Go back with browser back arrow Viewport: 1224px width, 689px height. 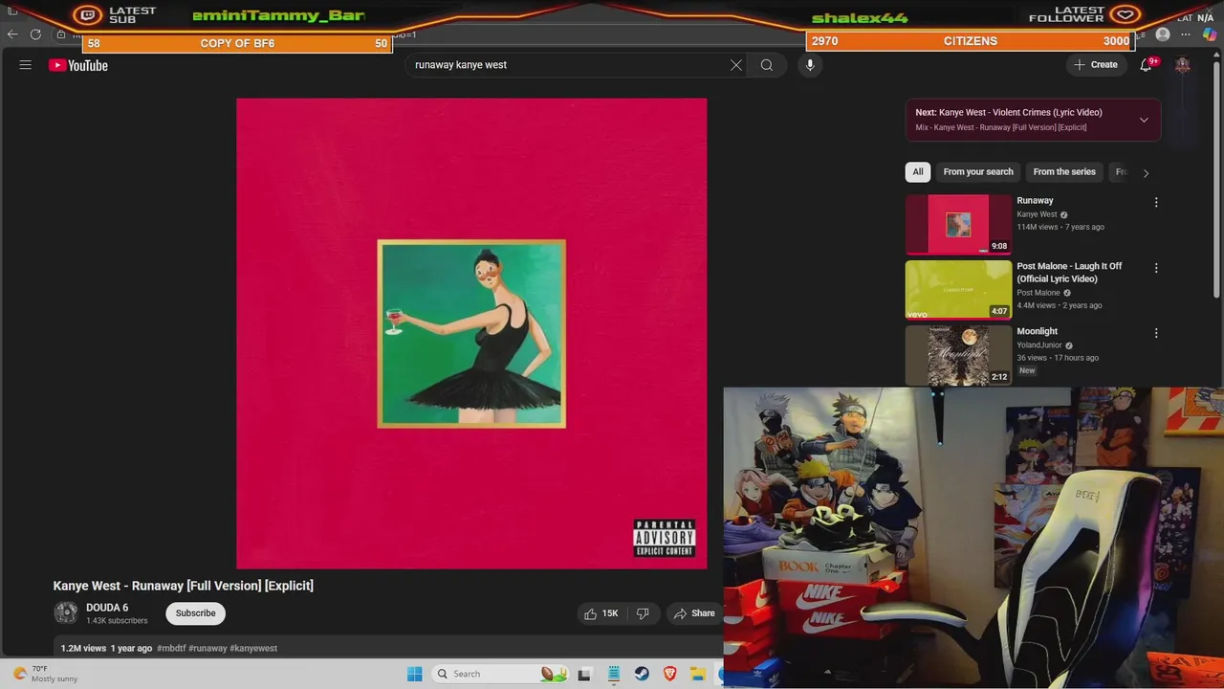(x=12, y=34)
